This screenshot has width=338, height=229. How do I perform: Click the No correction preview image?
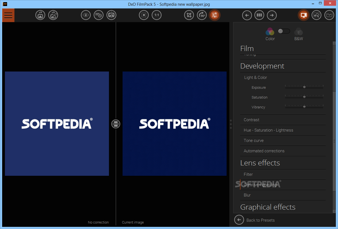point(57,124)
